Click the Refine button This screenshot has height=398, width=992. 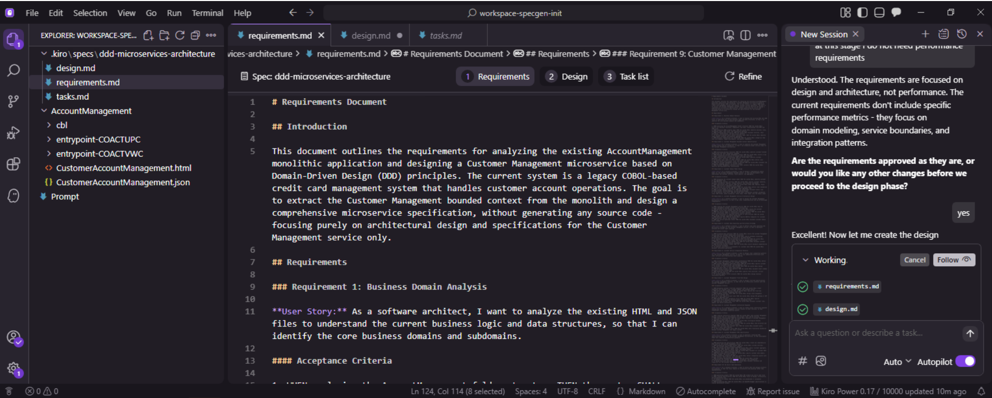click(743, 76)
